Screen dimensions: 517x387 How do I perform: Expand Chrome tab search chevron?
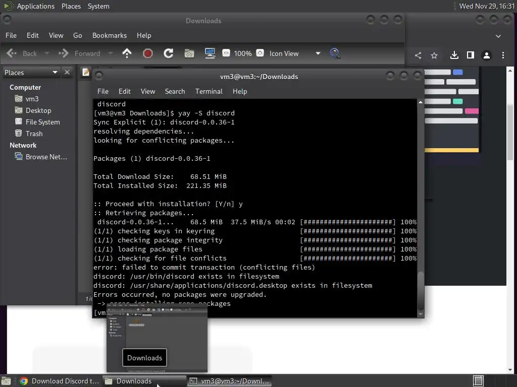click(498, 36)
